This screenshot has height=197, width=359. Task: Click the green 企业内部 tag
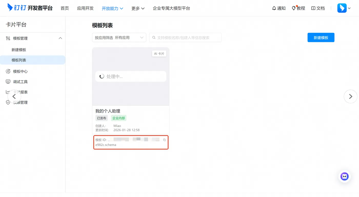pos(118,118)
